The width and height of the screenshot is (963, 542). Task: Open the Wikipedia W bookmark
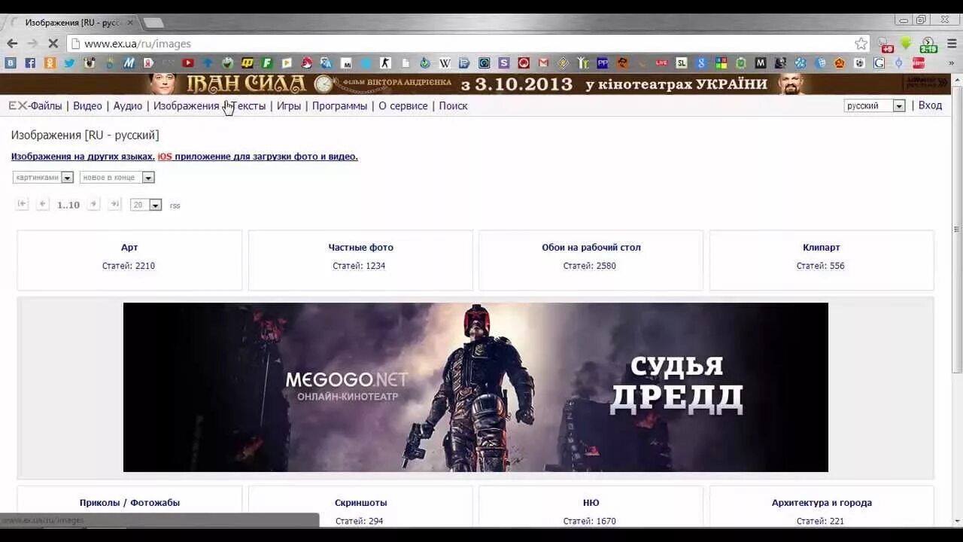tap(445, 63)
